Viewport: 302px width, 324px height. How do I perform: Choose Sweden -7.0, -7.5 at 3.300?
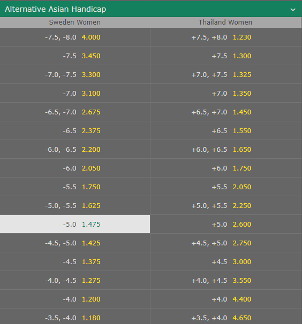click(75, 75)
